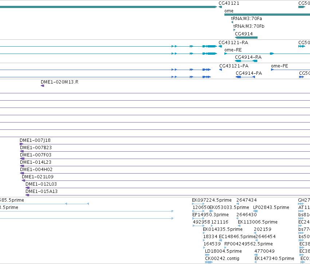The width and height of the screenshot is (310, 264).
Task: Open the 18334 EST label
Action: pyautogui.click(x=210, y=237)
